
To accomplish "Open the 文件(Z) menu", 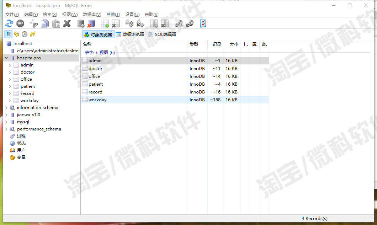I will [12, 15].
